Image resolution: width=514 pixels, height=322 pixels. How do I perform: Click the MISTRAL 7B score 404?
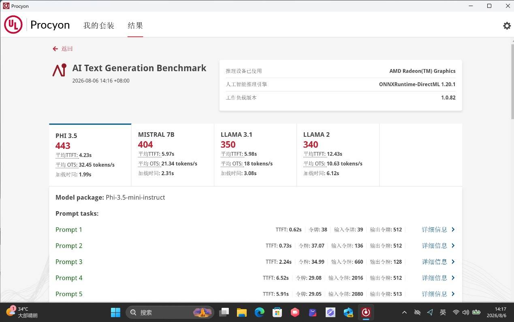click(x=145, y=144)
